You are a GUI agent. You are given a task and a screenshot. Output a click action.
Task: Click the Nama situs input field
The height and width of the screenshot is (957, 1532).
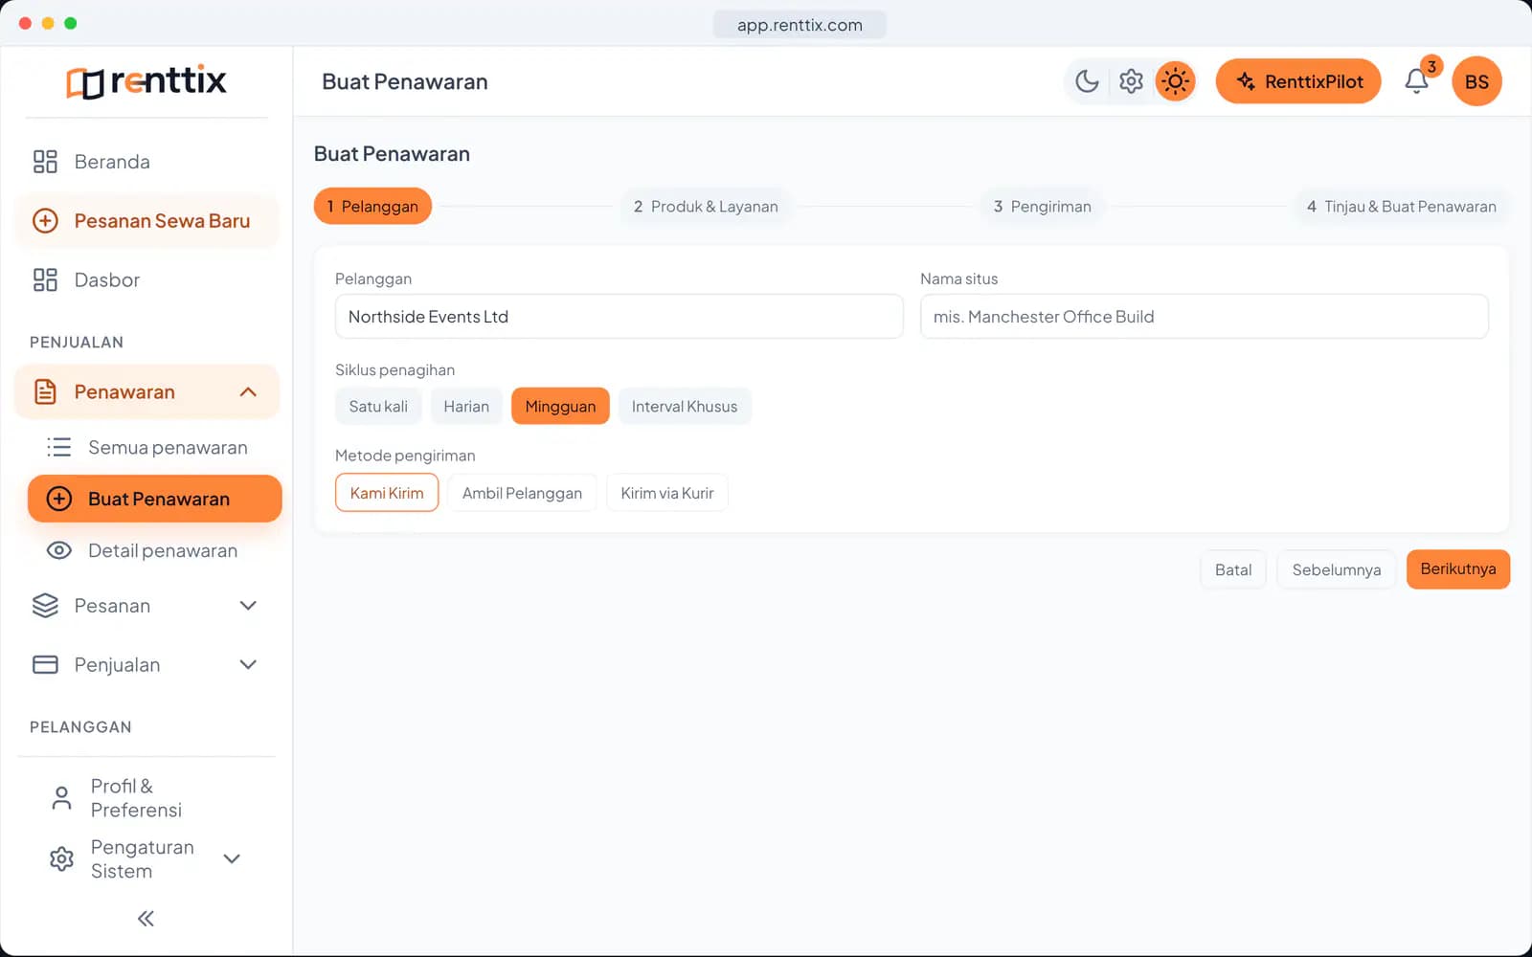point(1204,317)
